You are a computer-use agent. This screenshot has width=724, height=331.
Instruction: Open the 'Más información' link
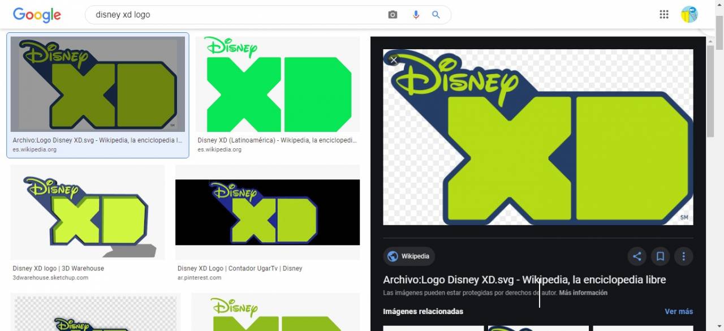583,293
